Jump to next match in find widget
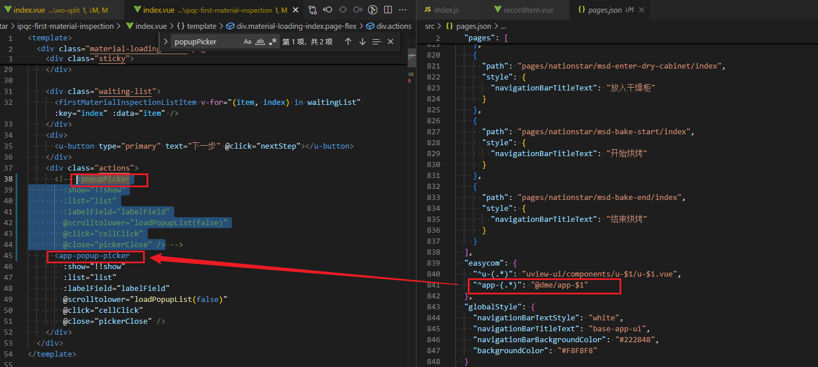The width and height of the screenshot is (818, 367). pos(362,41)
